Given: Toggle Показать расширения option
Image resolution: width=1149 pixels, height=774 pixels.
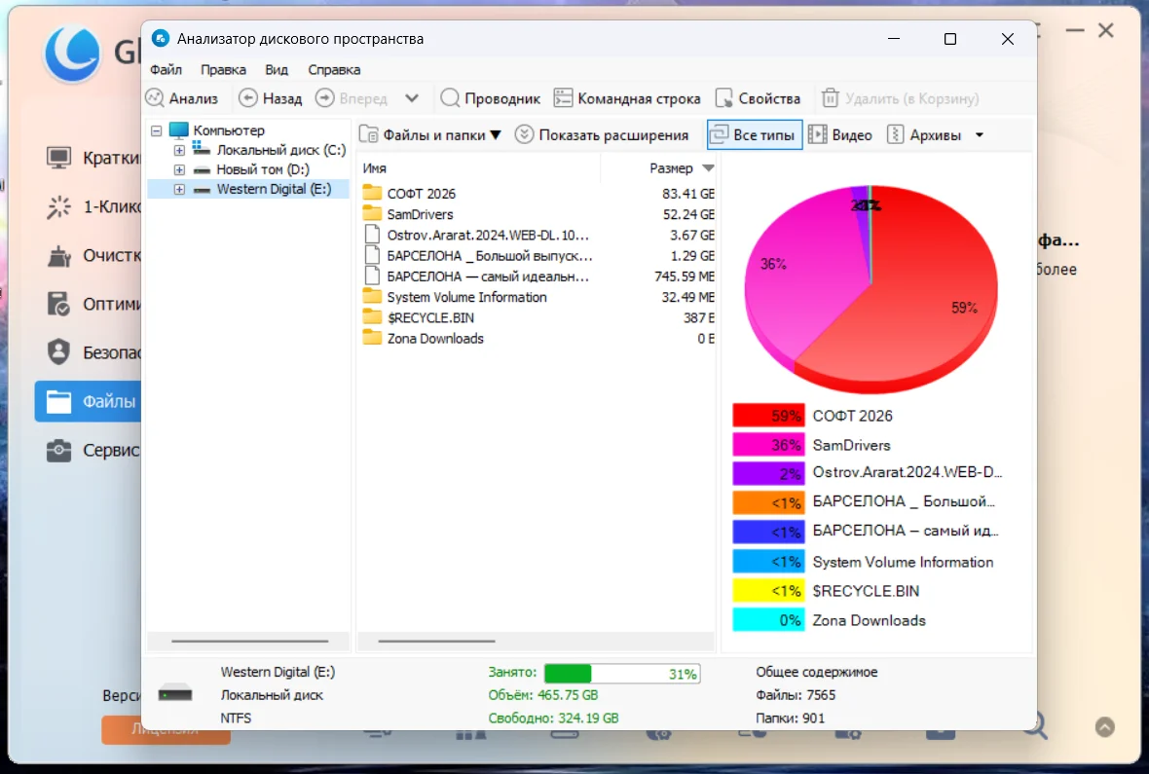Looking at the screenshot, I should [x=602, y=135].
